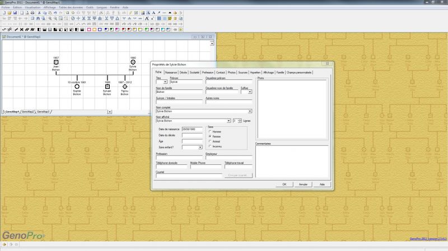Click the Open folder icon in the toolbar

[x=9, y=12]
